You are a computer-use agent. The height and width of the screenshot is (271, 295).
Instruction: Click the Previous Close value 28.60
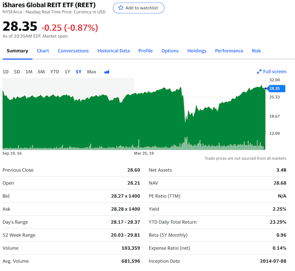click(134, 170)
